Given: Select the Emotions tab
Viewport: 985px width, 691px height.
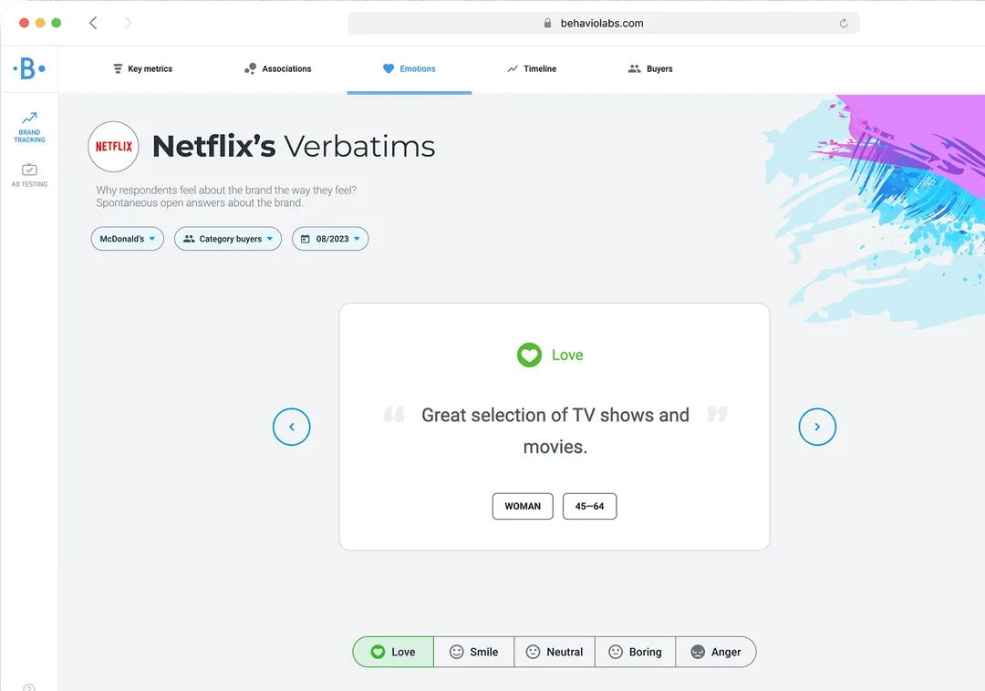Looking at the screenshot, I should [x=409, y=69].
